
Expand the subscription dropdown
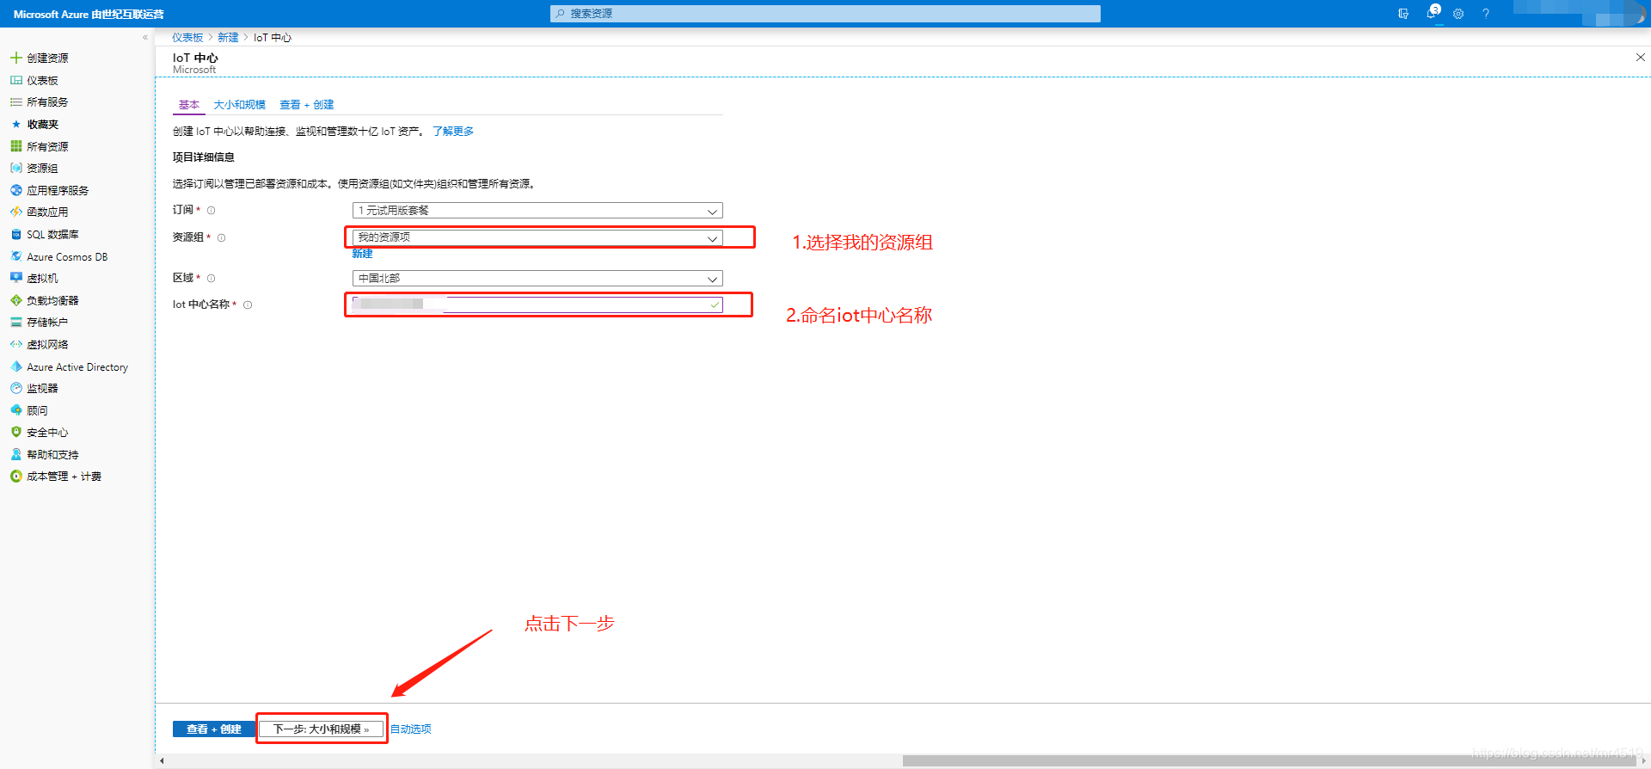coord(537,211)
